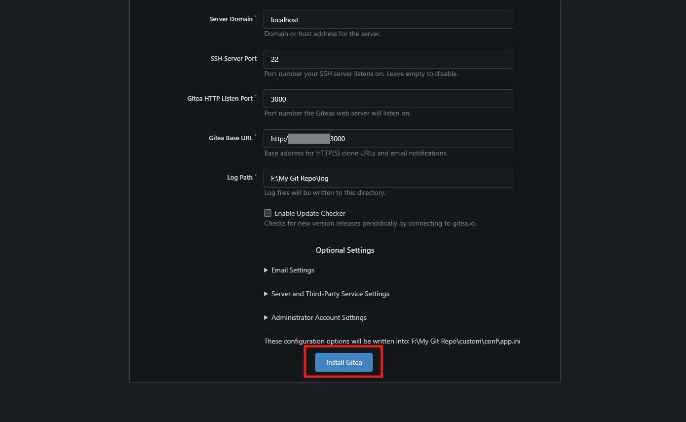Screen dimensions: 686x422
Task: Click the Optional Settings heading
Action: coord(345,250)
